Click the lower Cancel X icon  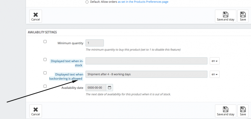36,109
